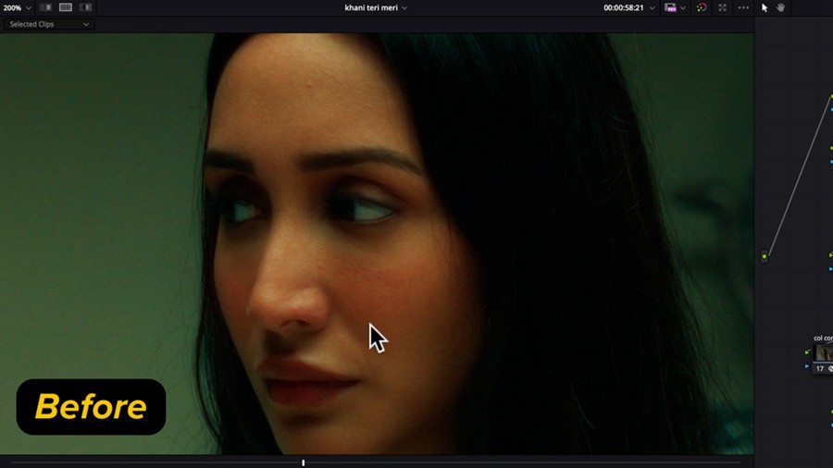Toggle the highlight viewer mode icon

tap(86, 7)
